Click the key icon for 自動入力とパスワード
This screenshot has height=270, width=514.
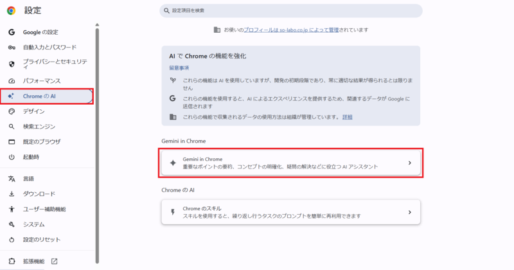click(12, 48)
